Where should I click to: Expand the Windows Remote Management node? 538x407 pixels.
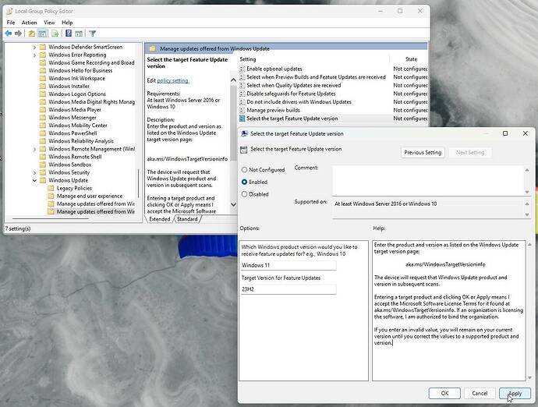coord(34,149)
